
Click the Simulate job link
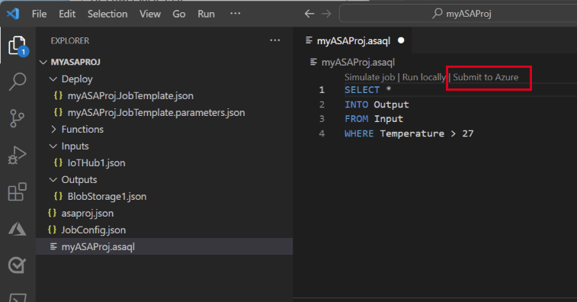[370, 77]
